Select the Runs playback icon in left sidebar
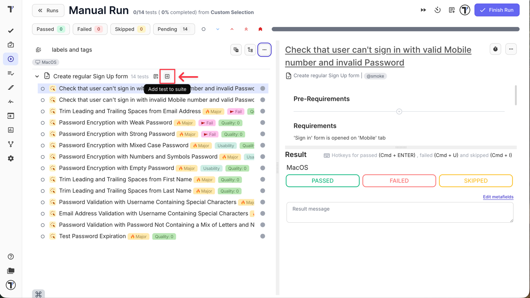This screenshot has width=530, height=298. point(10,59)
